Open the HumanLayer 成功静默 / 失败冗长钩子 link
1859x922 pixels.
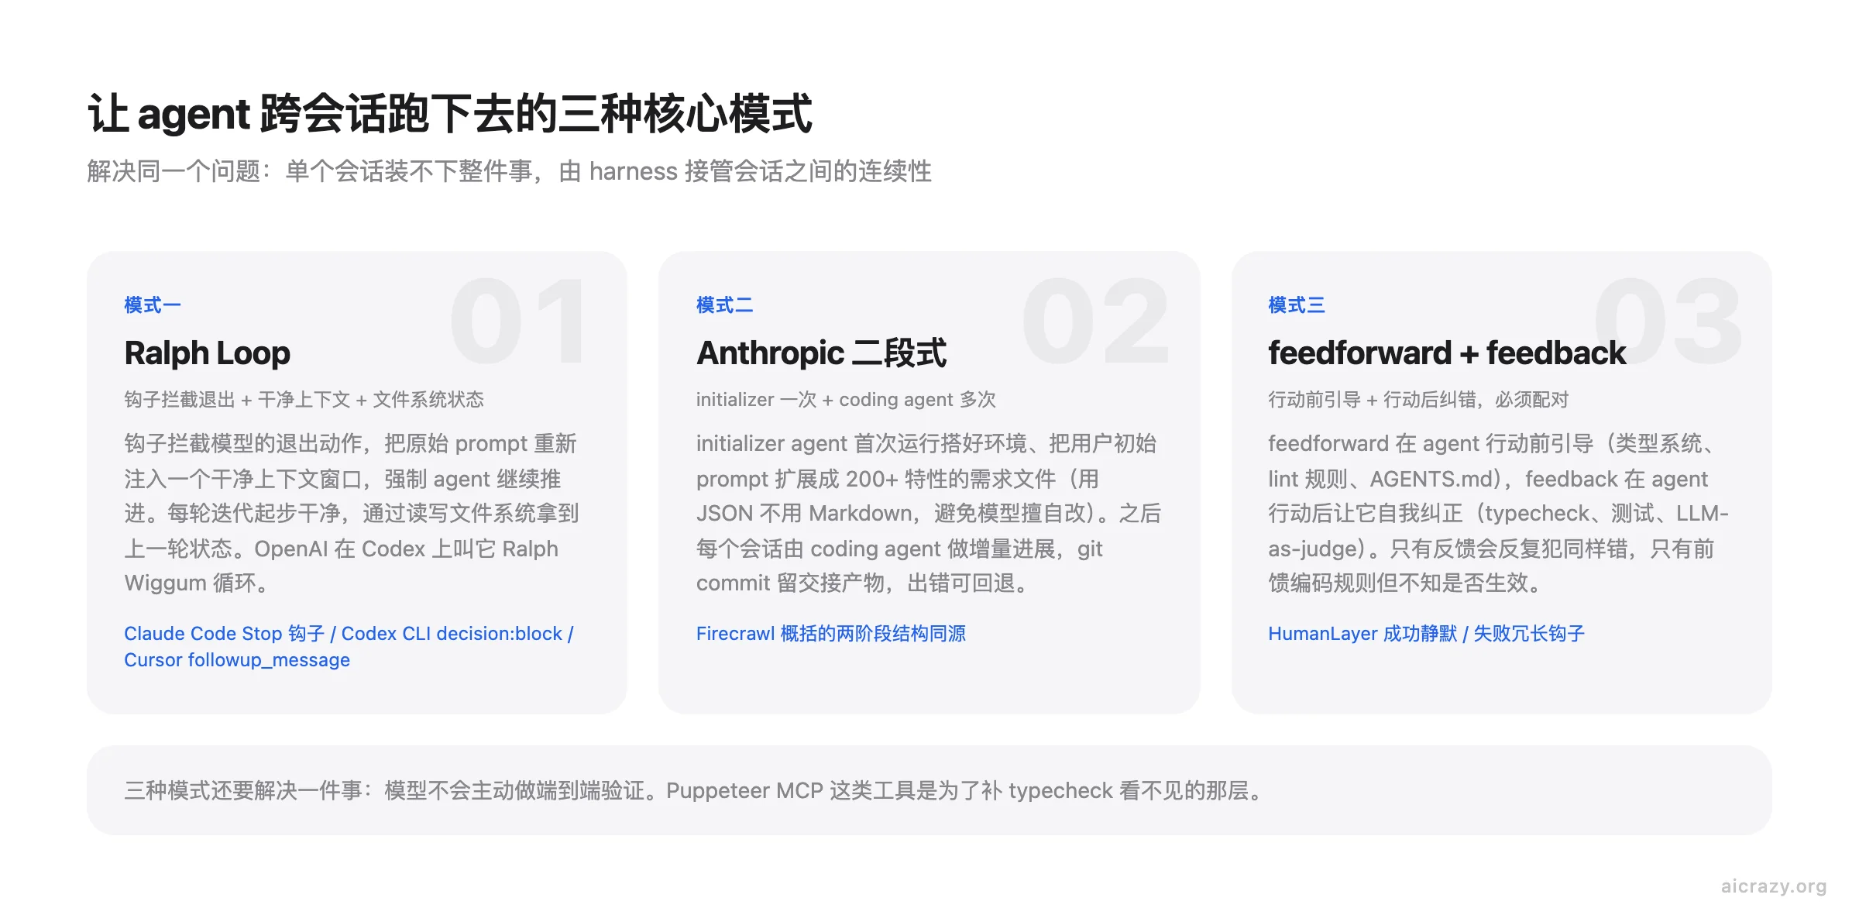point(1426,634)
